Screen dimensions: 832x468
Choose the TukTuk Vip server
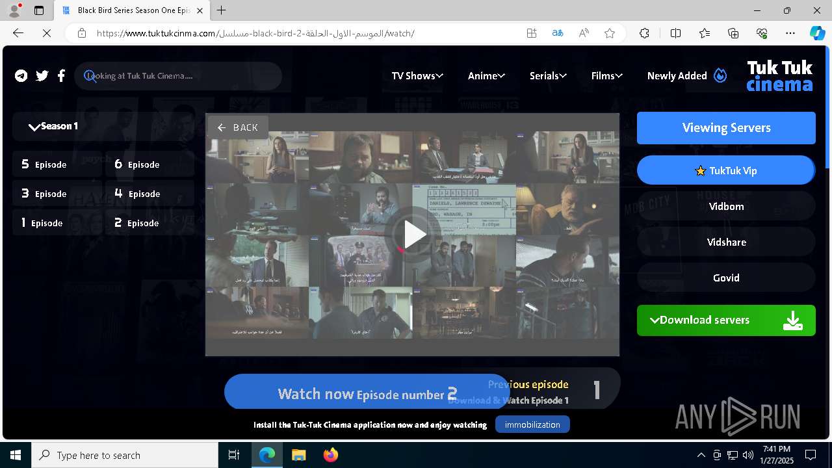(x=726, y=170)
